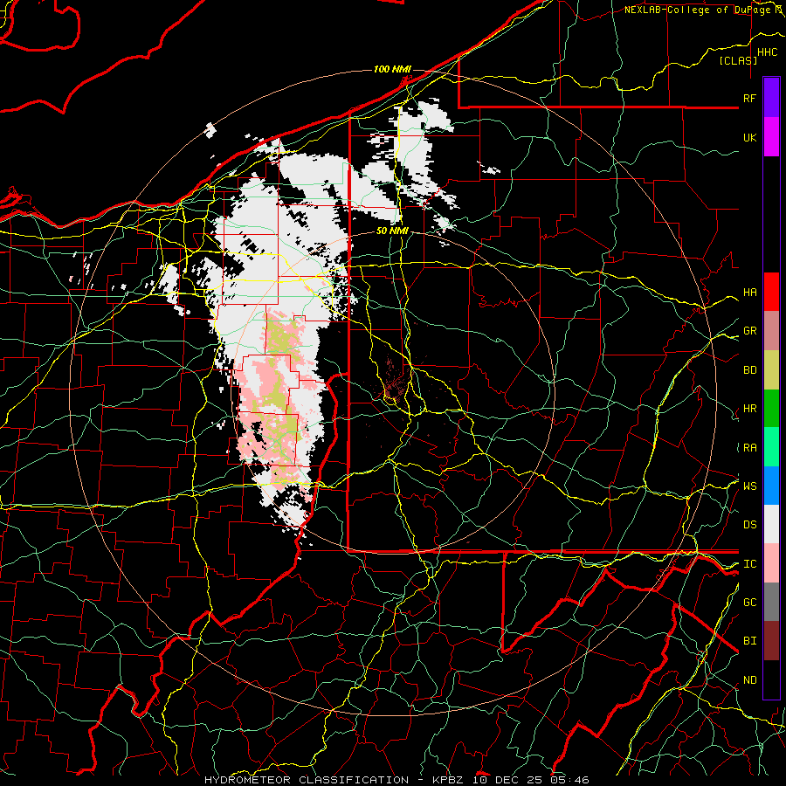Click the BD legend label
The image size is (786, 786).
click(749, 370)
